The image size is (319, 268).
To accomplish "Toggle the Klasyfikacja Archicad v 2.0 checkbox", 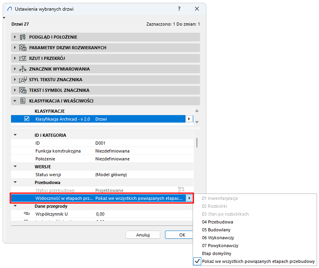I will 27,119.
